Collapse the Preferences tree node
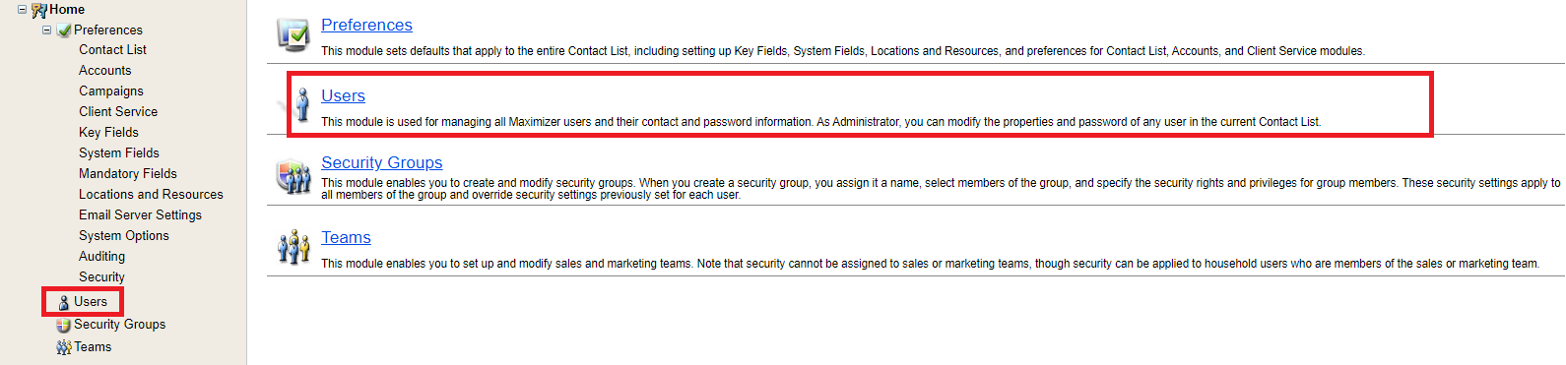Viewport: 1566px width, 365px height. tap(46, 30)
